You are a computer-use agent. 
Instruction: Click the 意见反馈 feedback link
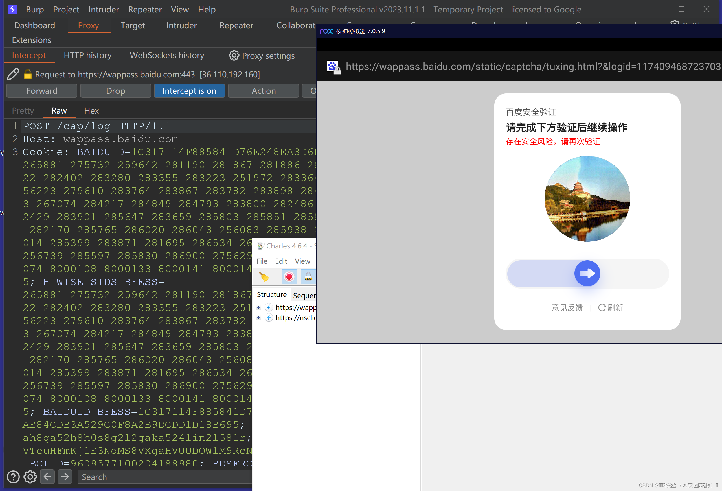click(567, 307)
